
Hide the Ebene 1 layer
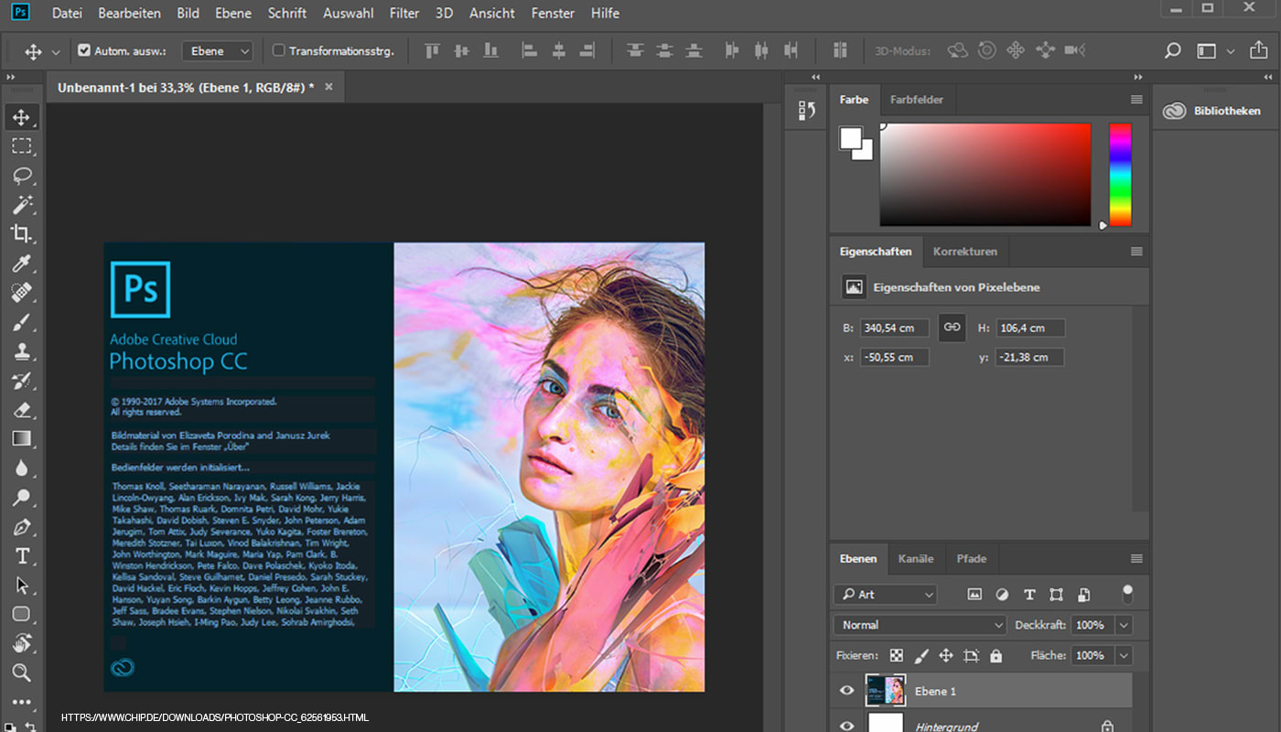(846, 691)
